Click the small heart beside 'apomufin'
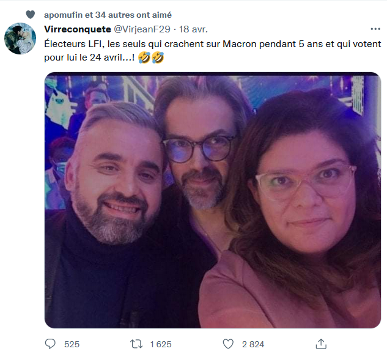This screenshot has height=354, width=387. pyautogui.click(x=31, y=15)
